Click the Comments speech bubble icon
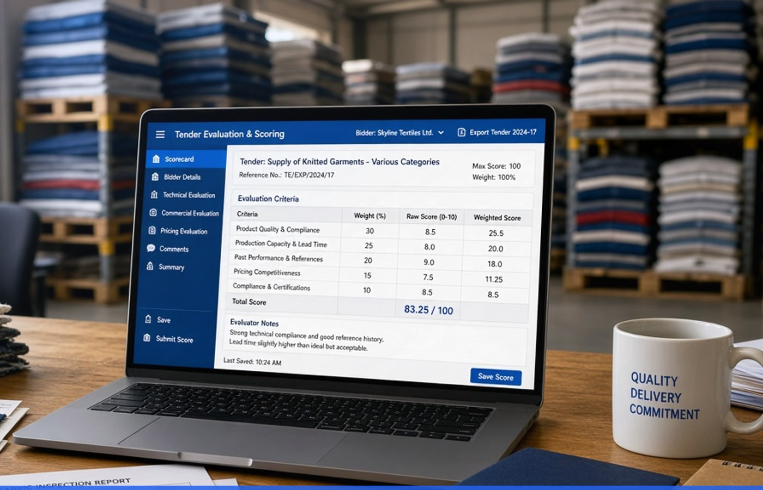Screen dimensions: 763x490 coord(151,249)
